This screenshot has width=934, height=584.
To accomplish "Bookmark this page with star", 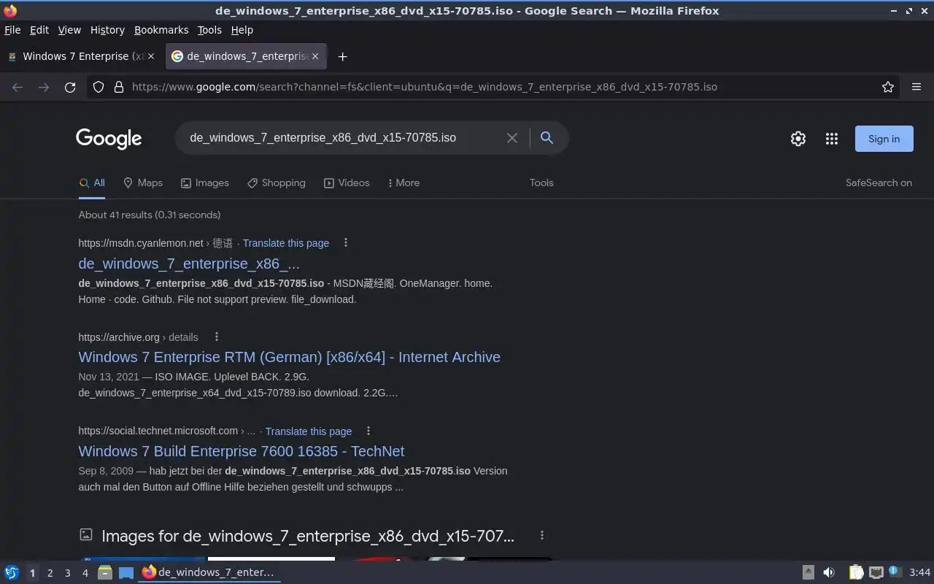I will point(888,87).
